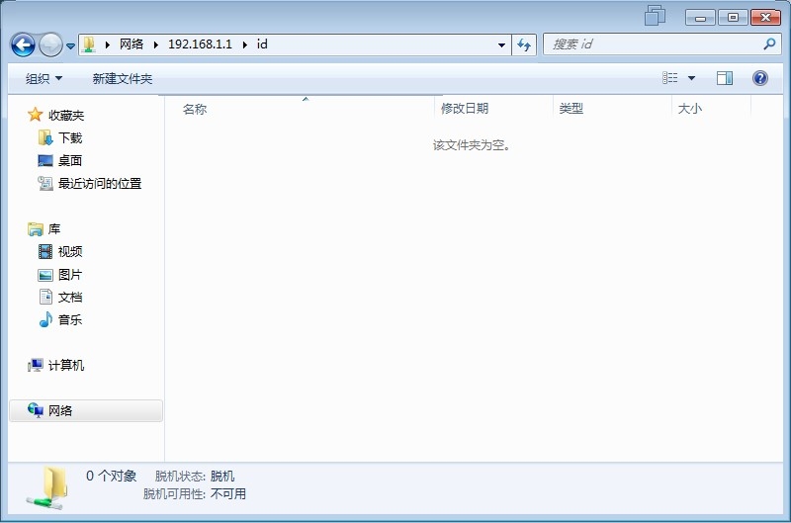791x523 pixels.
Task: Toggle the preview pane icon
Action: click(725, 78)
